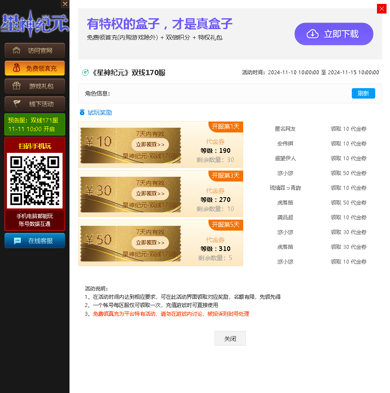Click the server icon beside 双线170服 title
Image resolution: width=390 pixels, height=393 pixels.
coord(85,73)
